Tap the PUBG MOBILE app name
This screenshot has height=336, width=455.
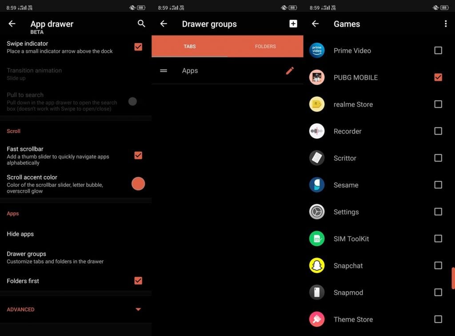click(356, 78)
